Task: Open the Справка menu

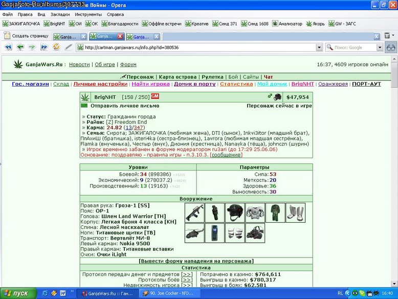Action: click(x=115, y=14)
